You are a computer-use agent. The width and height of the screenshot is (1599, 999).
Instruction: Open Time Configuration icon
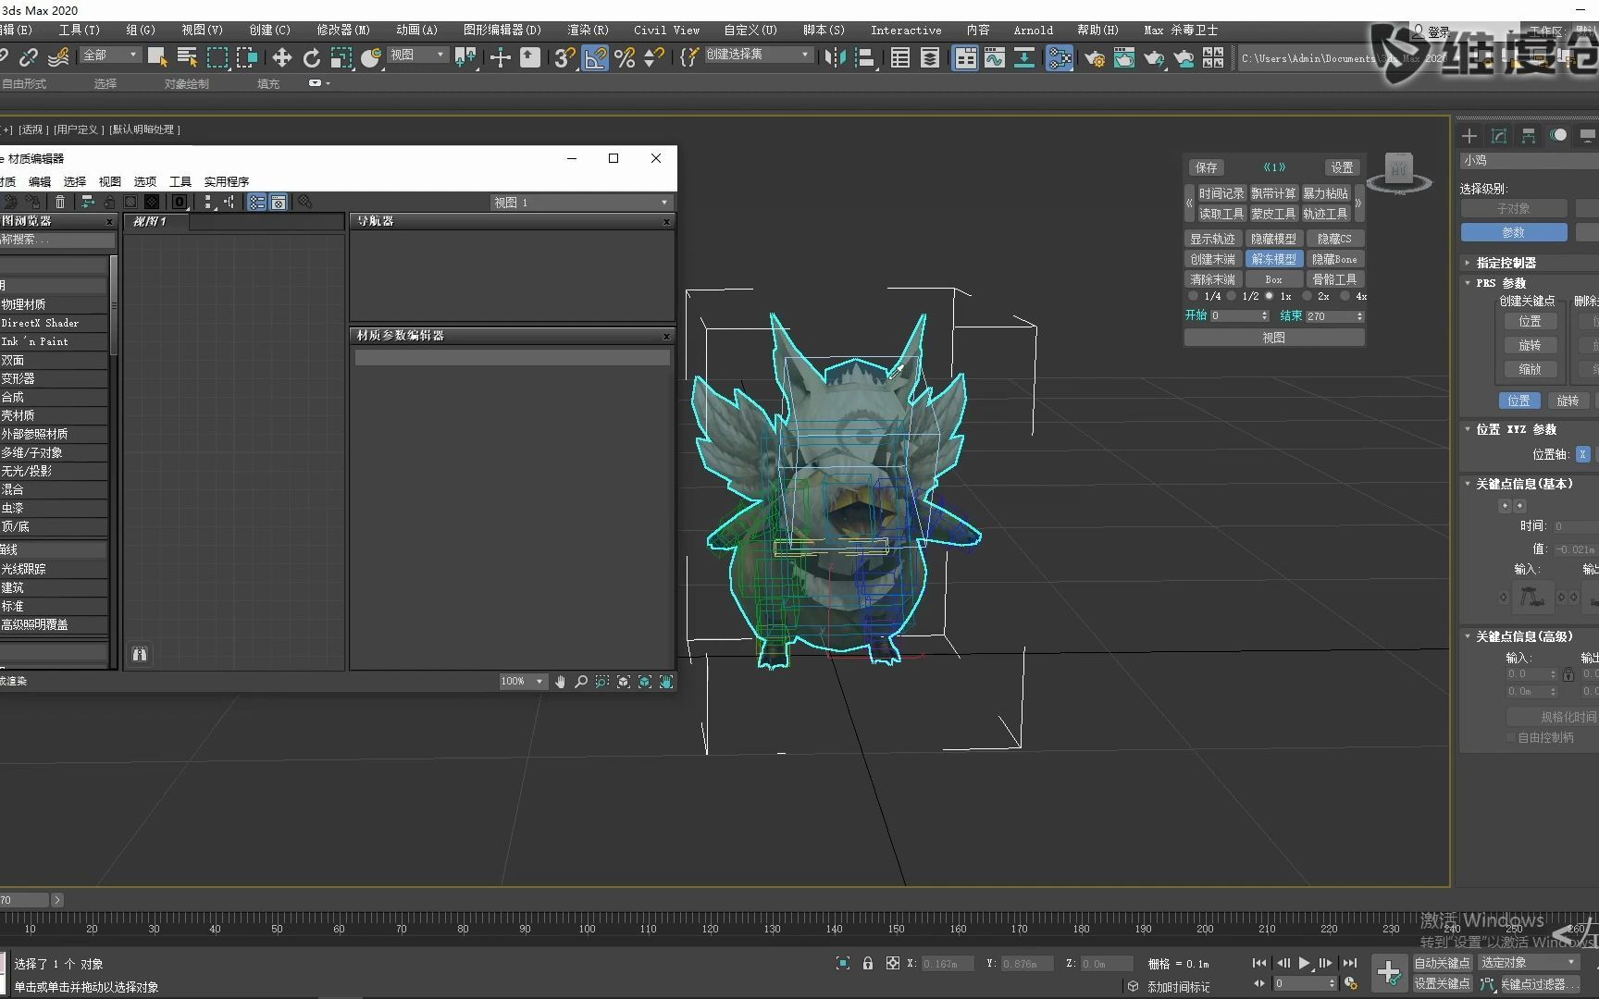(x=1351, y=983)
